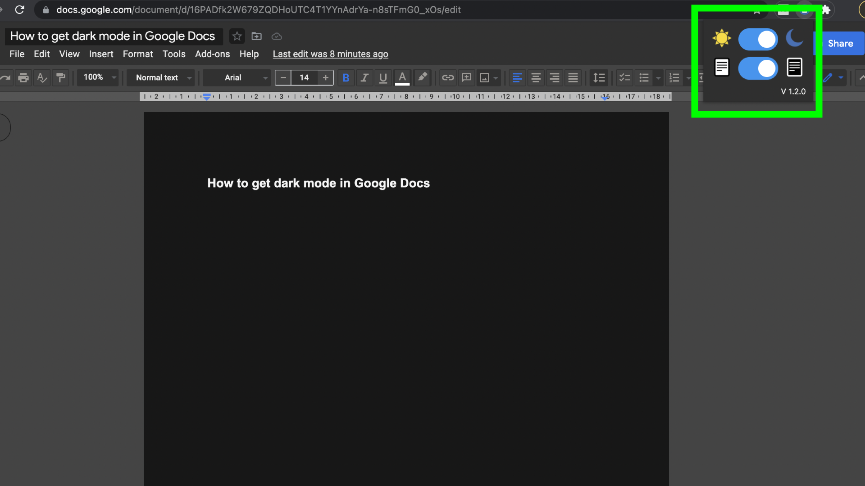Apply text highlight color
The width and height of the screenshot is (865, 486).
tap(422, 77)
